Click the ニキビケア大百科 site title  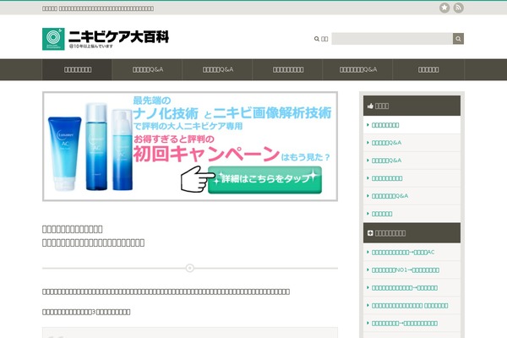pos(118,36)
